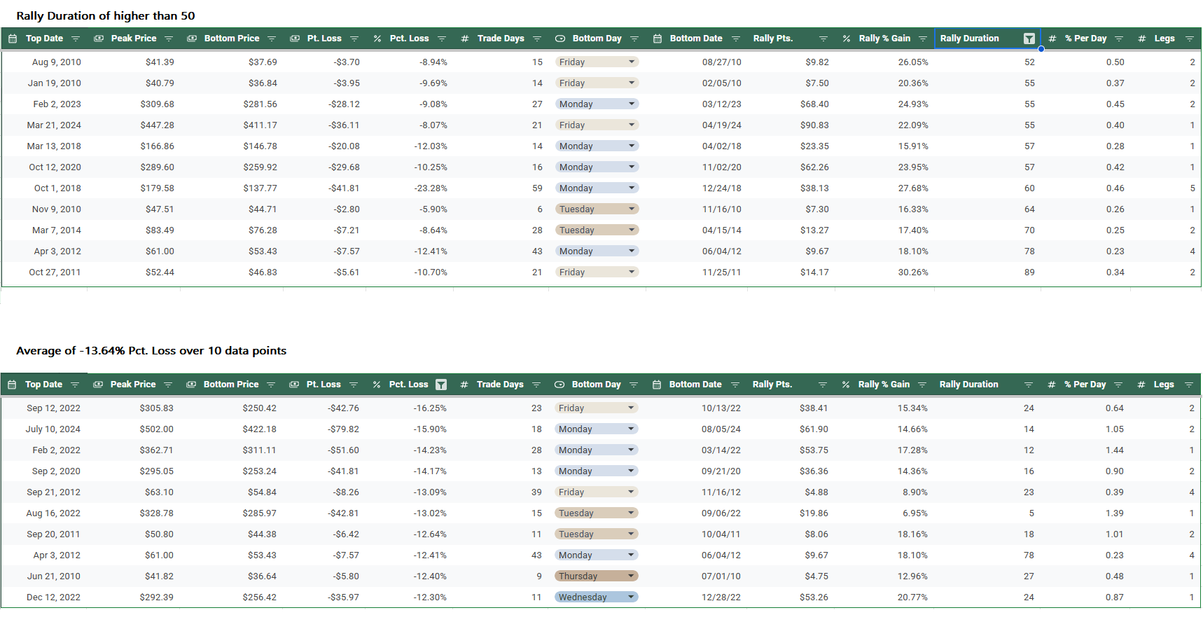
Task: Click the active Rally Duration filter icon in top table
Action: coord(1029,39)
